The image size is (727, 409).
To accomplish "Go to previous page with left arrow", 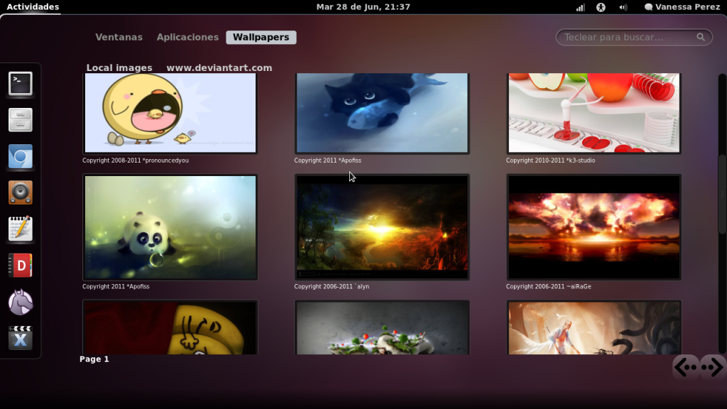I will pyautogui.click(x=687, y=367).
